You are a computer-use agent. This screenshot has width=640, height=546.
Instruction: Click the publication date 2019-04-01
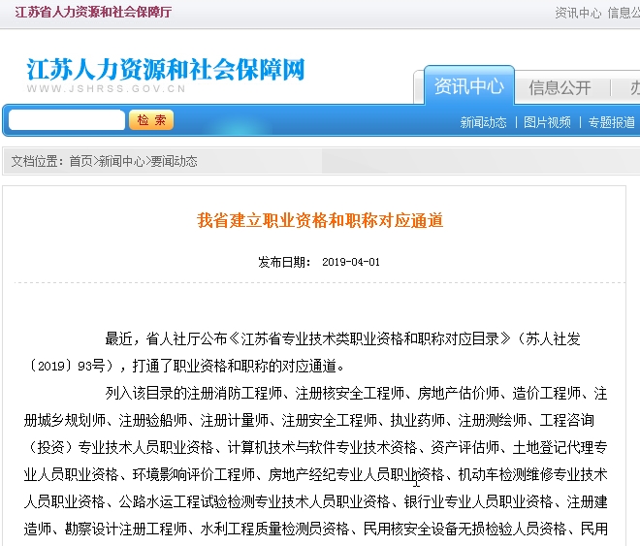(x=350, y=263)
